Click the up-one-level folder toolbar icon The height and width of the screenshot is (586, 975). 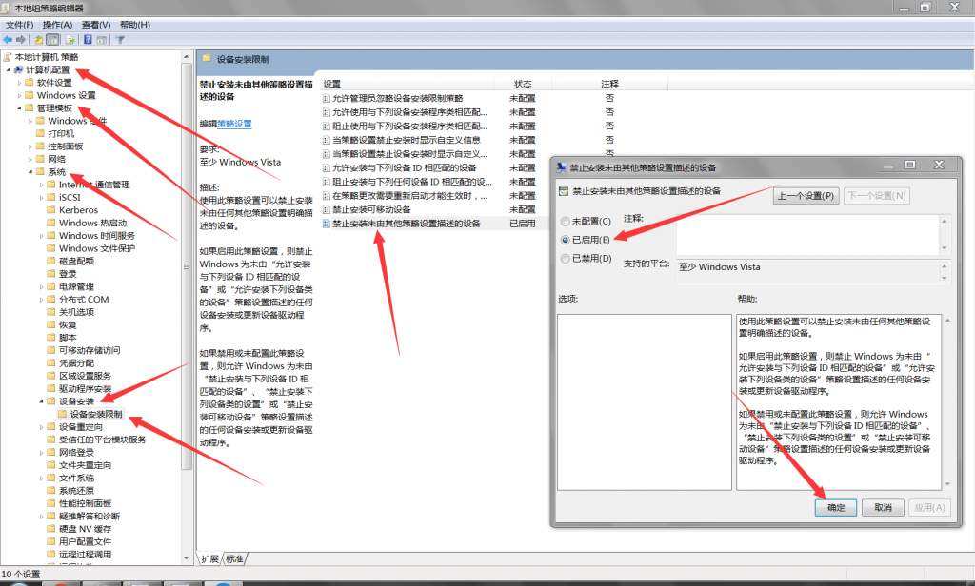[x=39, y=40]
